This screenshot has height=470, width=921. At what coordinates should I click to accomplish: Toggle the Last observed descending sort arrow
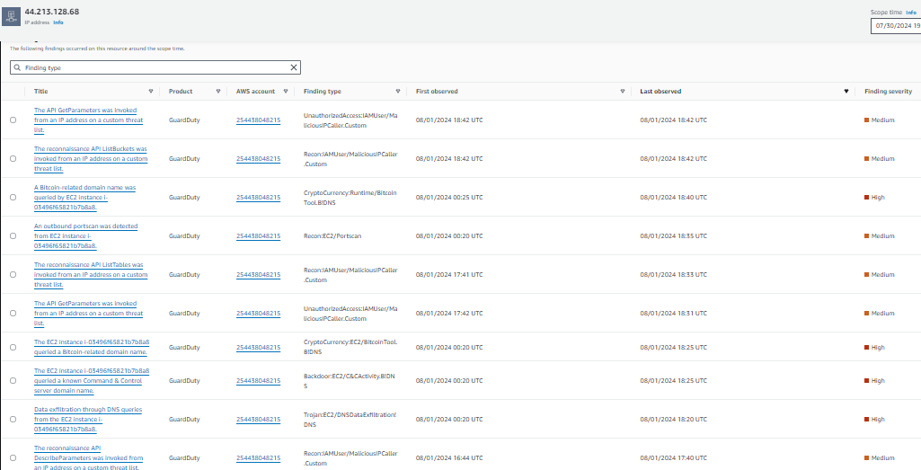point(846,92)
